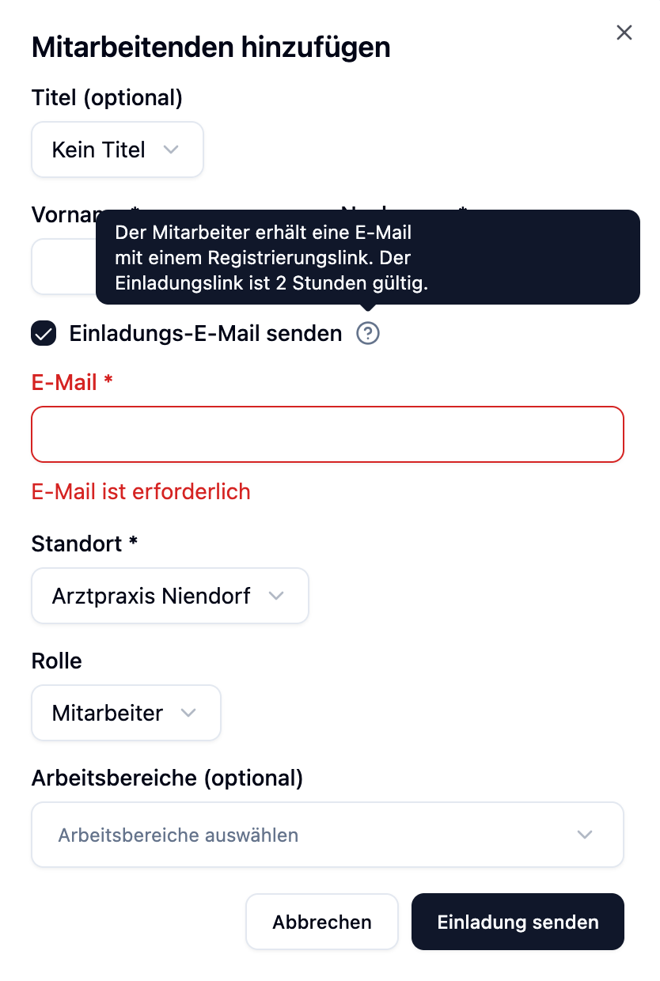Click the Einladungs-E-Mail senden label text
This screenshot has height=981, width=660.
tap(206, 334)
